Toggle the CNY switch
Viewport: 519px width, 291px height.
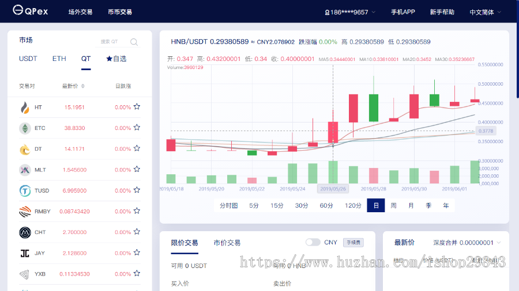[x=313, y=243]
